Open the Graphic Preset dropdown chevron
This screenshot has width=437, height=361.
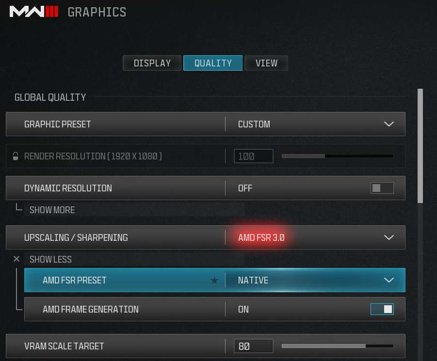click(x=389, y=124)
